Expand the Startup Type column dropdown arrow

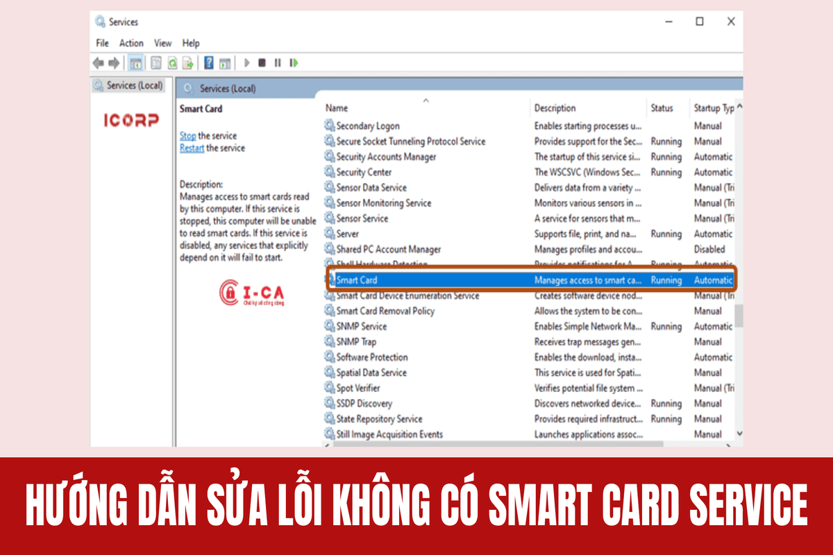tap(739, 108)
